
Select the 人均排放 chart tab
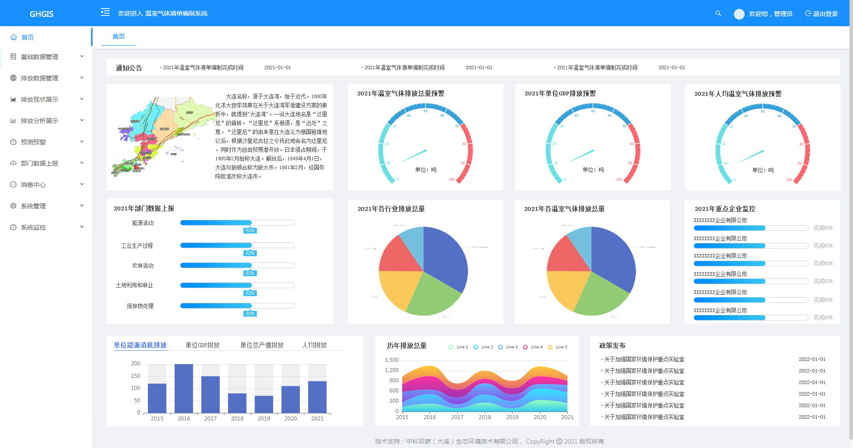pos(314,345)
